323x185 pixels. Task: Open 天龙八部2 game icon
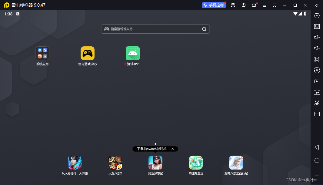tap(115, 163)
